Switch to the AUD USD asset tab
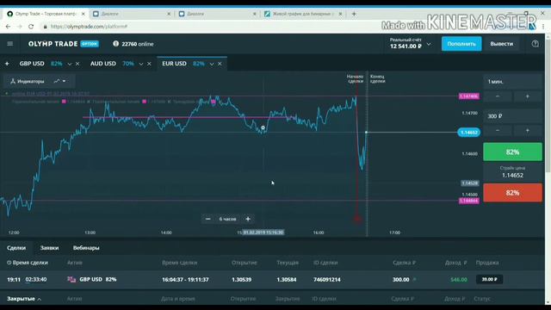The height and width of the screenshot is (310, 551). click(x=103, y=64)
